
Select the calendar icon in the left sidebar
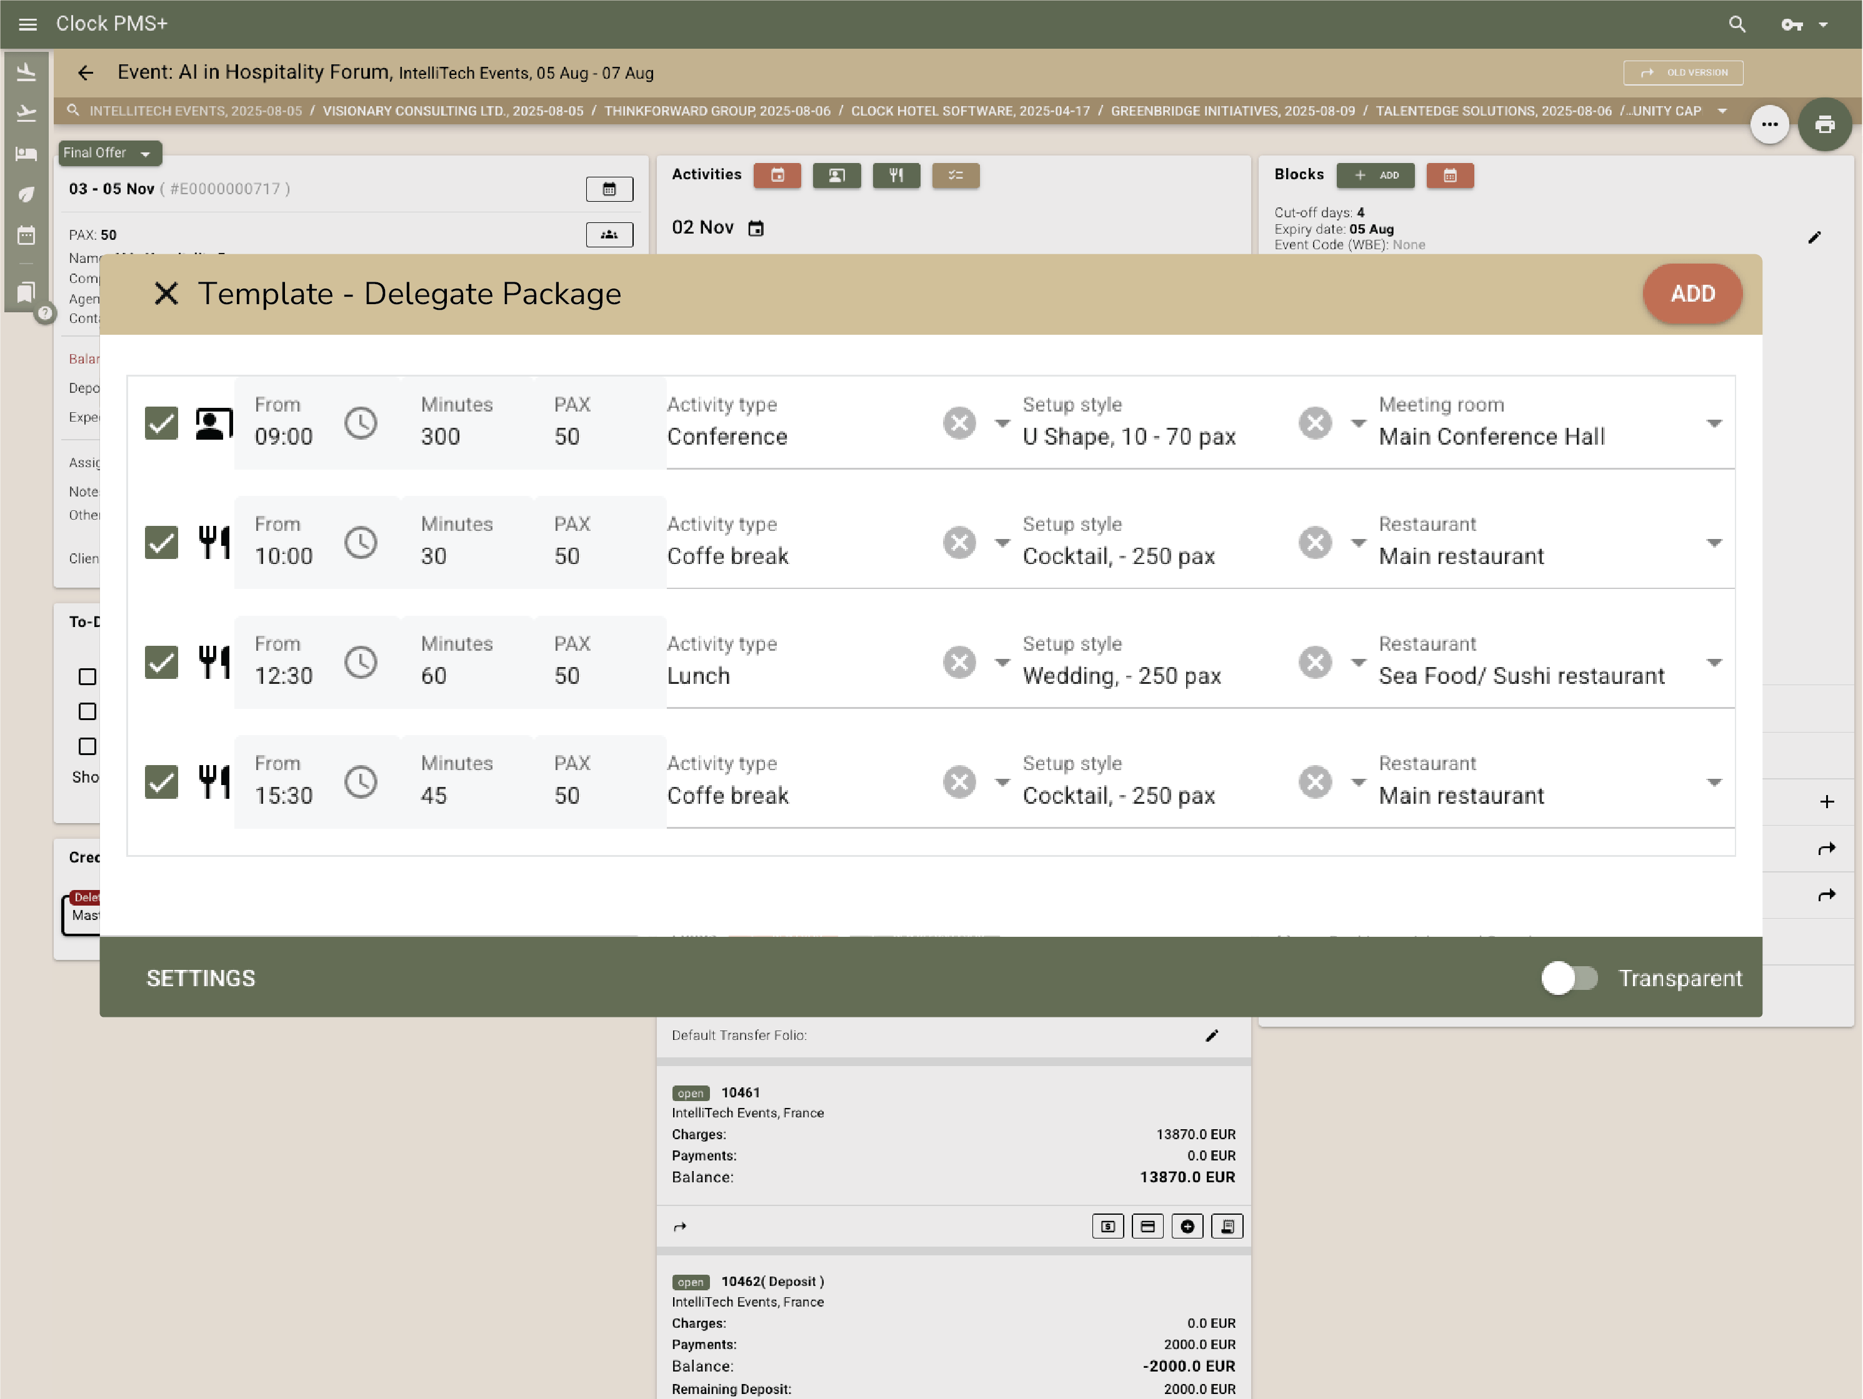tap(26, 235)
